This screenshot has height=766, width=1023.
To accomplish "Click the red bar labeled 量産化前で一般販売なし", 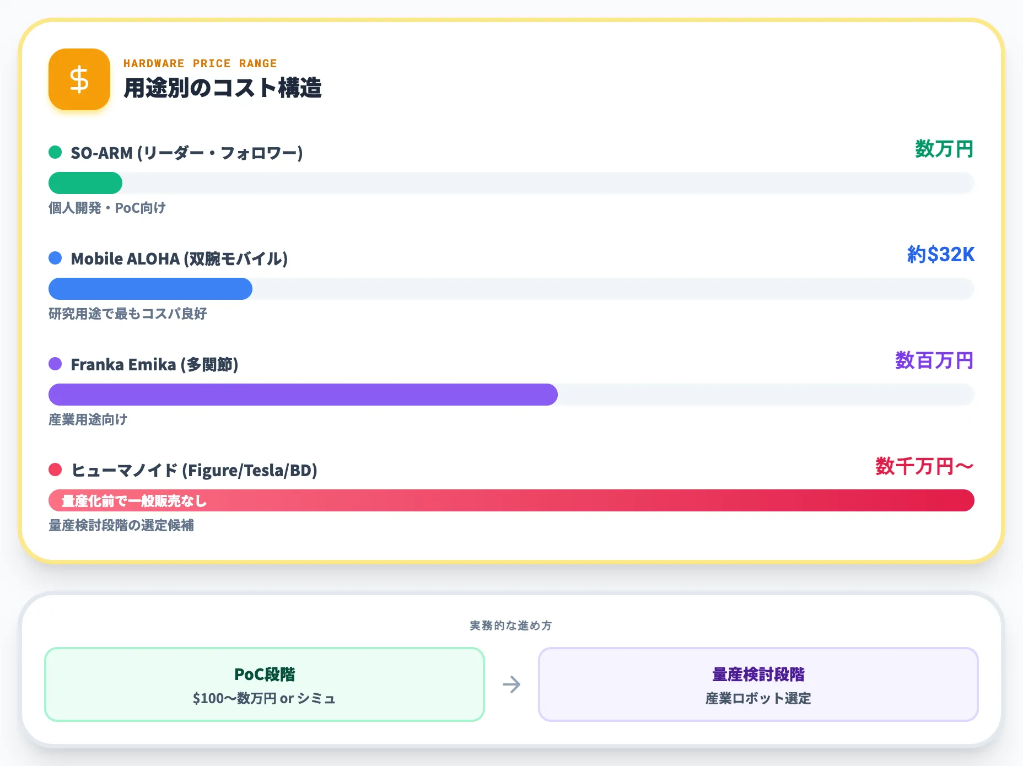I will click(x=511, y=500).
